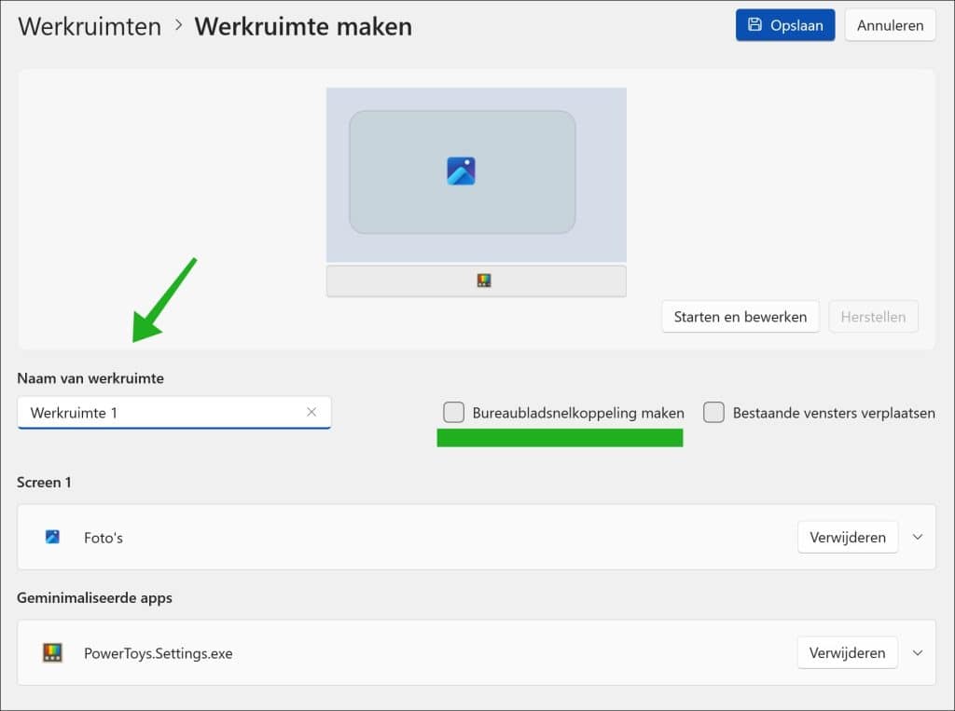Image resolution: width=955 pixels, height=711 pixels.
Task: Click the Foto's app icon in list
Action: [52, 537]
